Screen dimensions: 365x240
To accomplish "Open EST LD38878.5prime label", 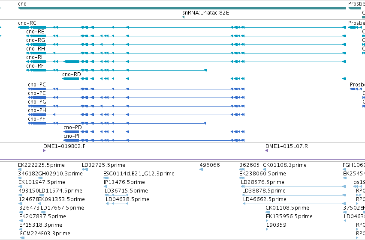I will pyautogui.click(x=264, y=191).
